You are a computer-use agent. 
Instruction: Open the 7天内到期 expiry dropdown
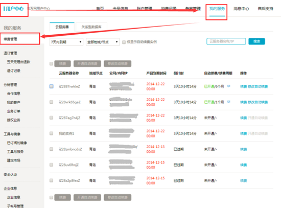[x=66, y=41]
